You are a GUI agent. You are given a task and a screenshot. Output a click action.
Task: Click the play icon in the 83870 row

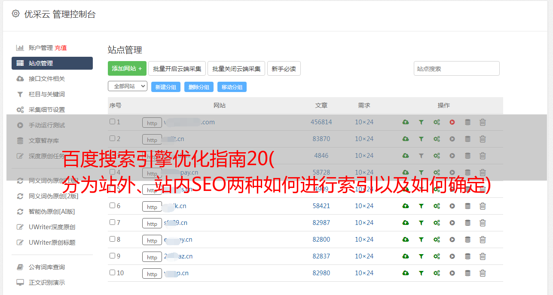click(x=452, y=139)
